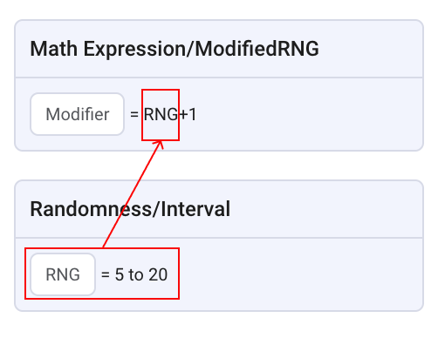Click the equals sign beside Modifier
Image resolution: width=438 pixels, height=338 pixels.
point(134,114)
